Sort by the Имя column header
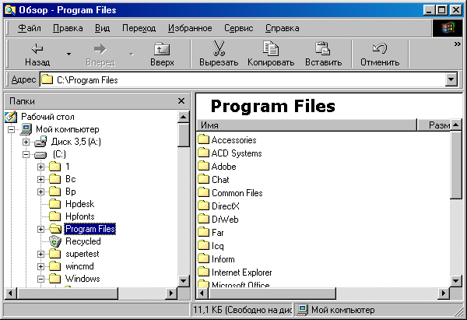The height and width of the screenshot is (320, 467). click(306, 125)
